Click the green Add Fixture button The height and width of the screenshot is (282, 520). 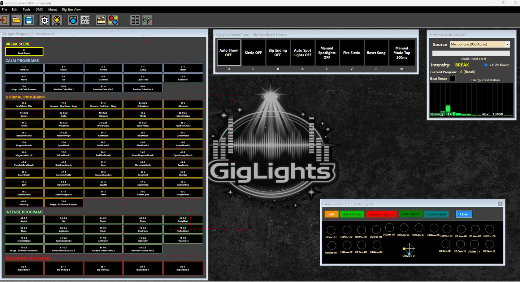coord(352,214)
